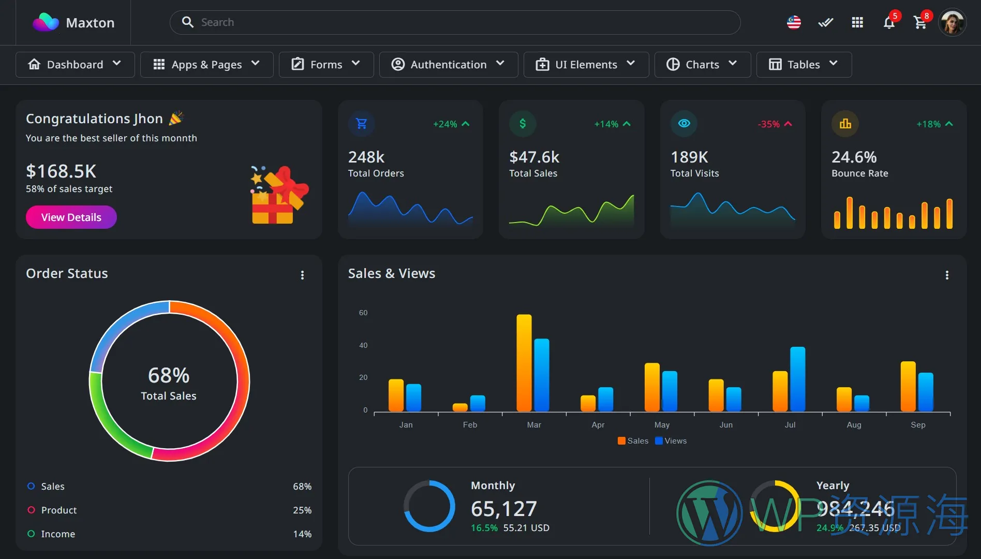The image size is (981, 559).
Task: Toggle Sales series in chart legend
Action: tap(633, 440)
